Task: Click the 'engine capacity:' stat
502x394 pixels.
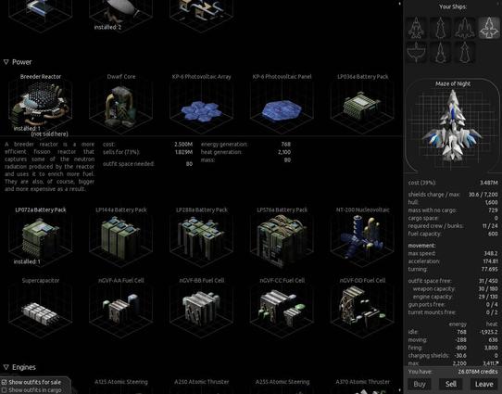Action: coord(433,297)
